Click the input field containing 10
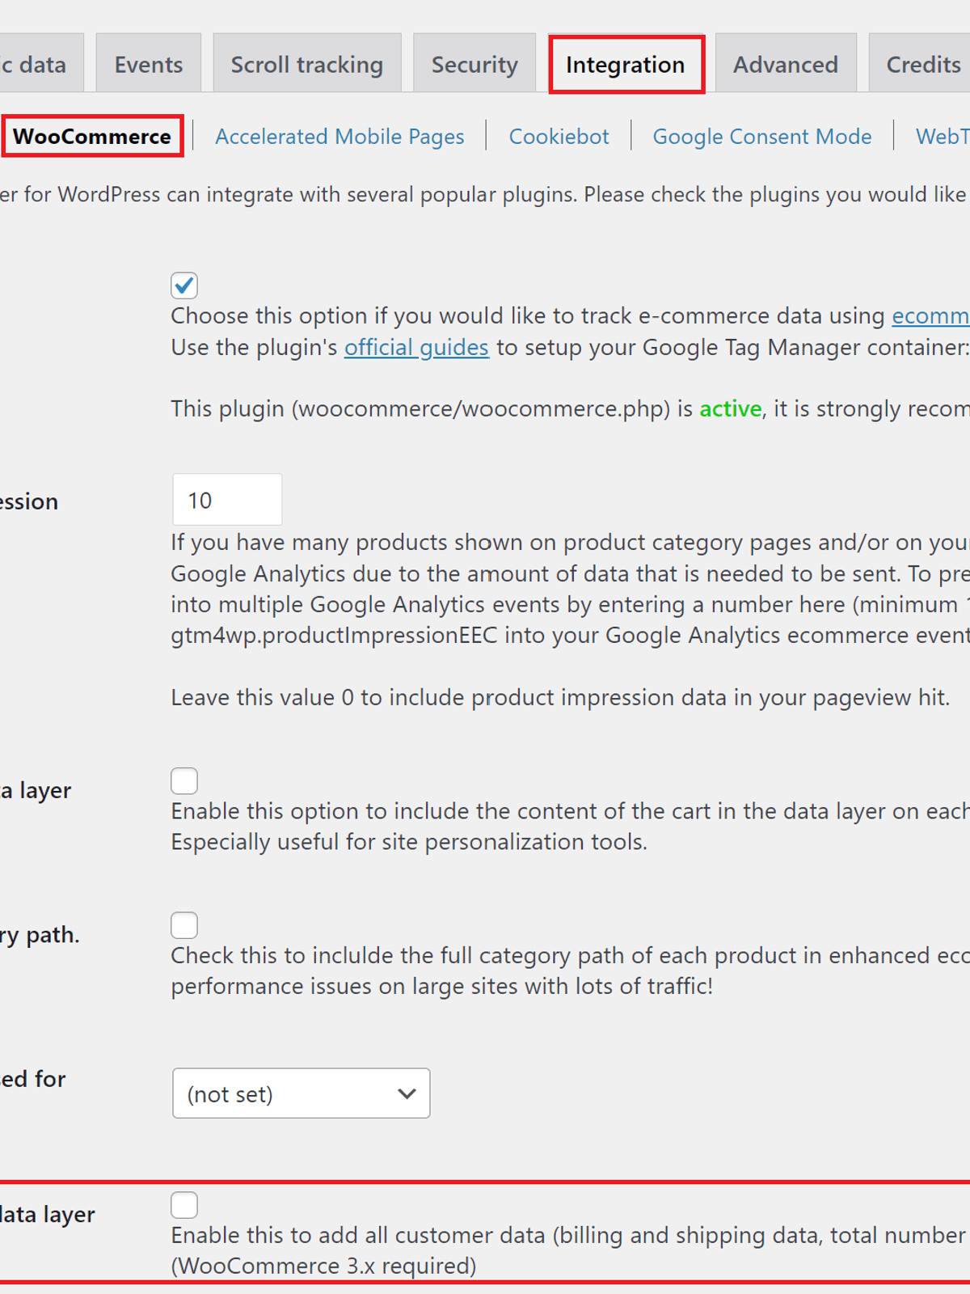This screenshot has height=1294, width=970. coord(227,500)
